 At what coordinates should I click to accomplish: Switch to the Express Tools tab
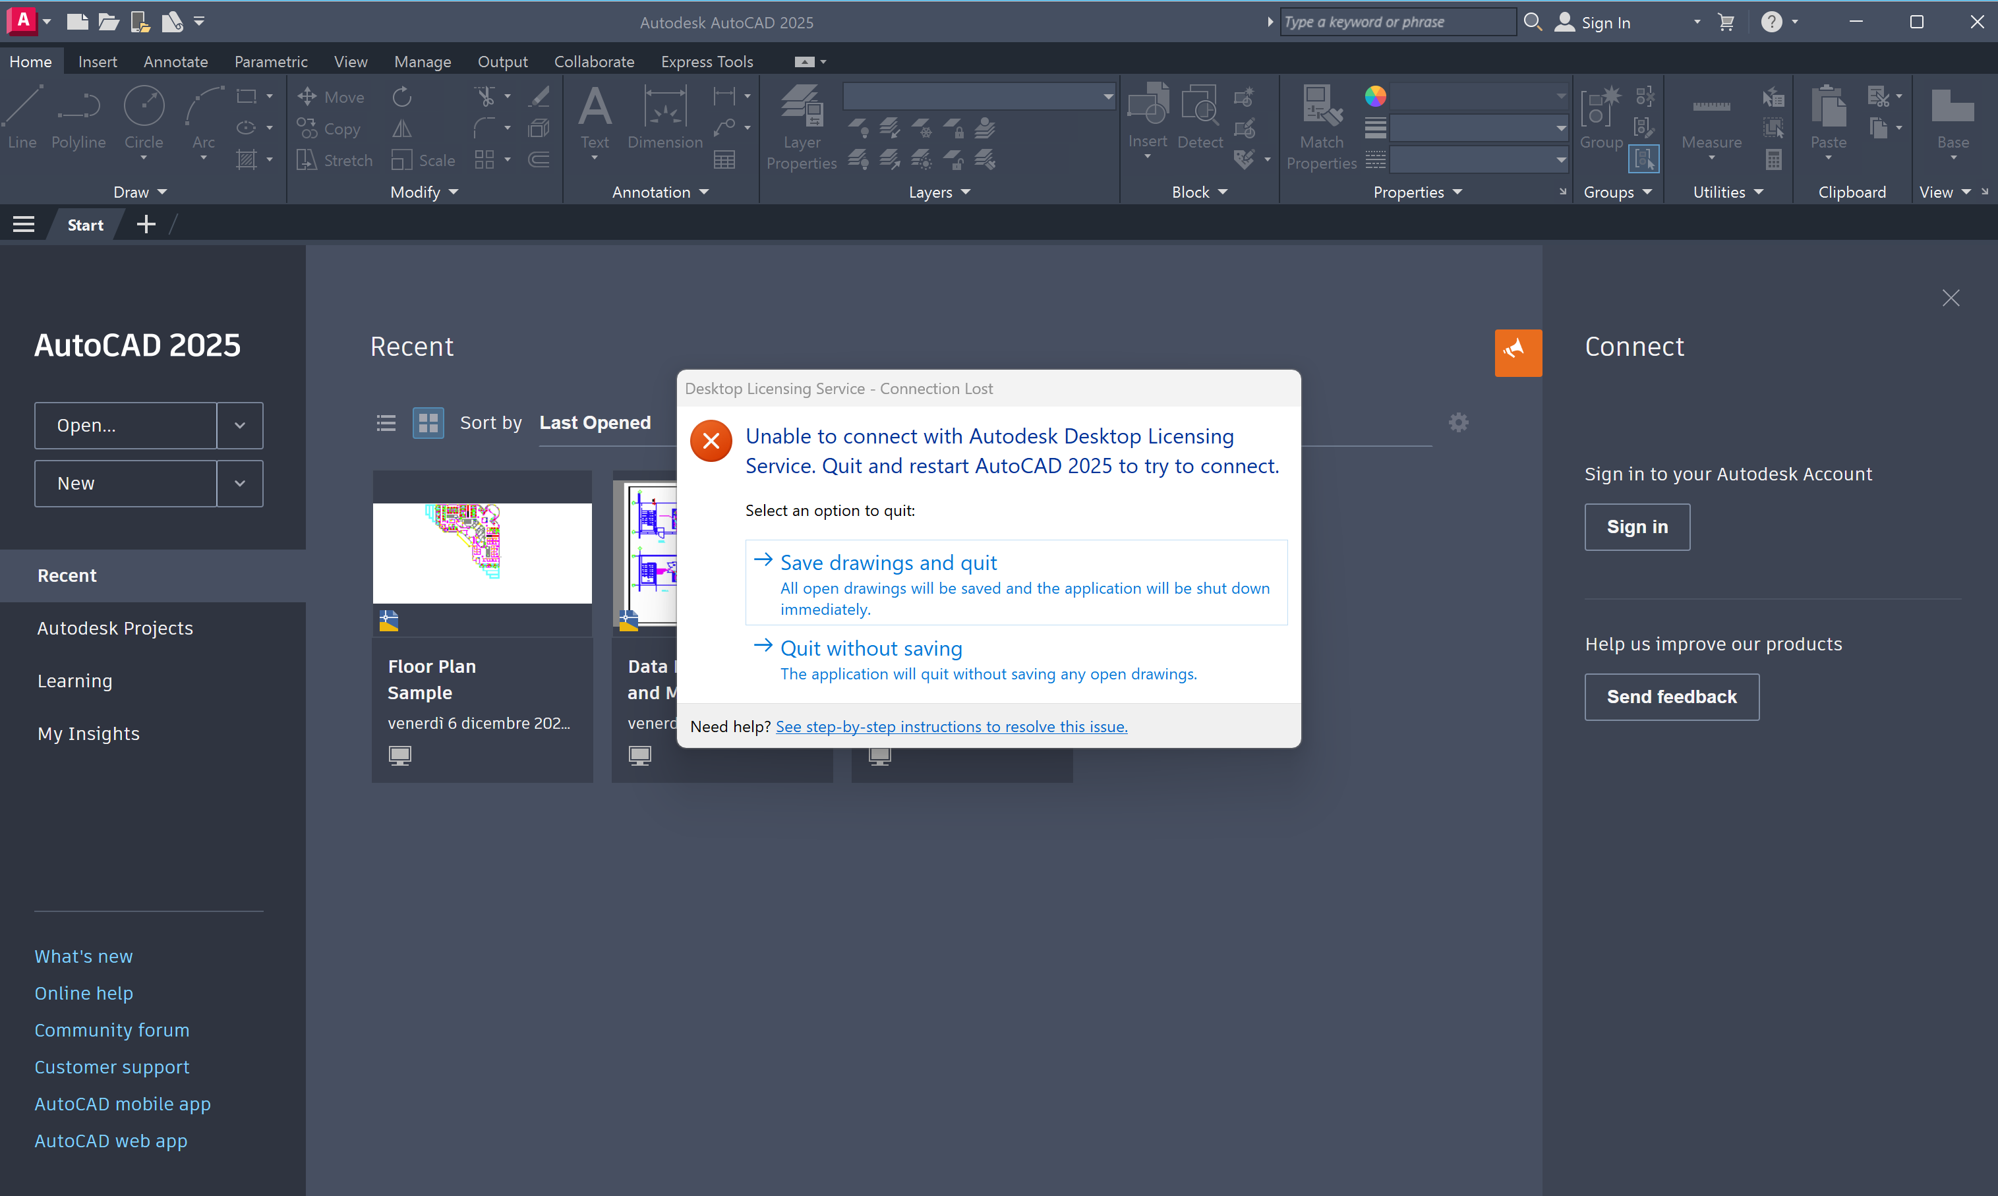pyautogui.click(x=707, y=61)
